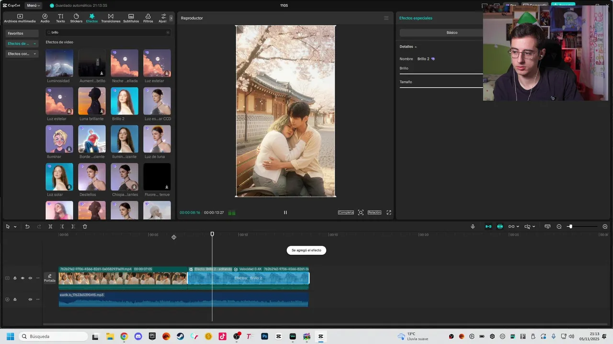Expand the Efectos corporales category dropdown
Image resolution: width=613 pixels, height=344 pixels.
pos(21,54)
